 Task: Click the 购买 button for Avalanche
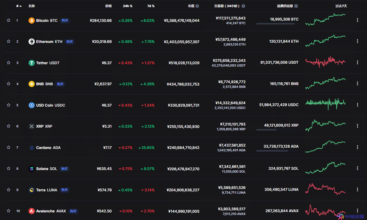coord(73,211)
